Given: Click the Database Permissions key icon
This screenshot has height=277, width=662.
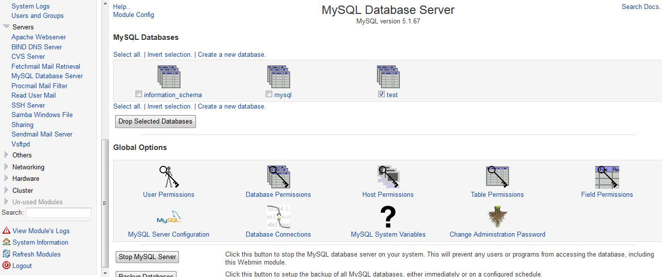Looking at the screenshot, I should [x=279, y=176].
